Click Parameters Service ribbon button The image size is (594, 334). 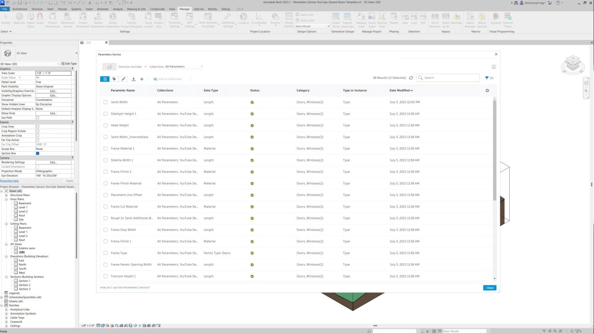click(x=68, y=20)
